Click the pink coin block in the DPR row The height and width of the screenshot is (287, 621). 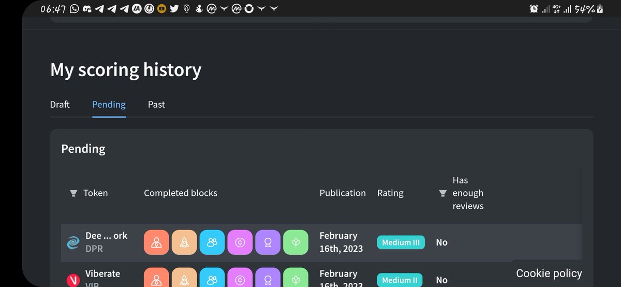[x=240, y=242]
